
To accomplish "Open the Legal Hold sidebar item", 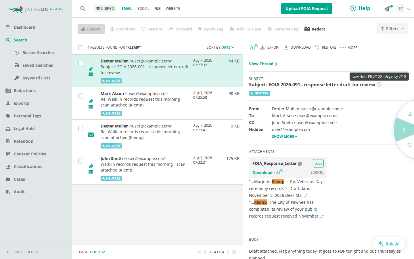I will pos(24,129).
